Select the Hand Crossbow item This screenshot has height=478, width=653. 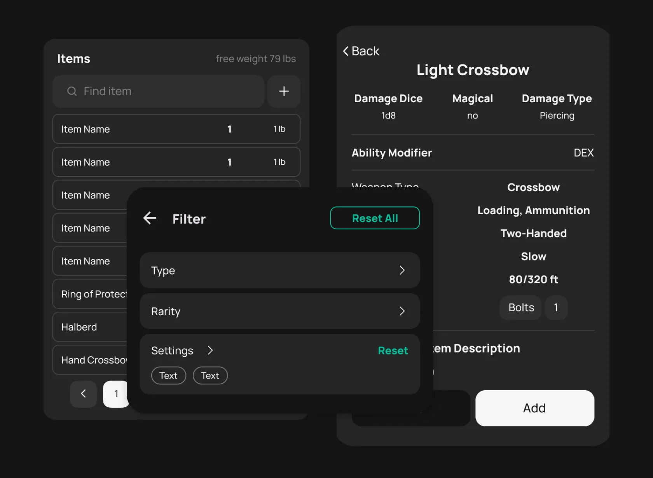tap(90, 360)
